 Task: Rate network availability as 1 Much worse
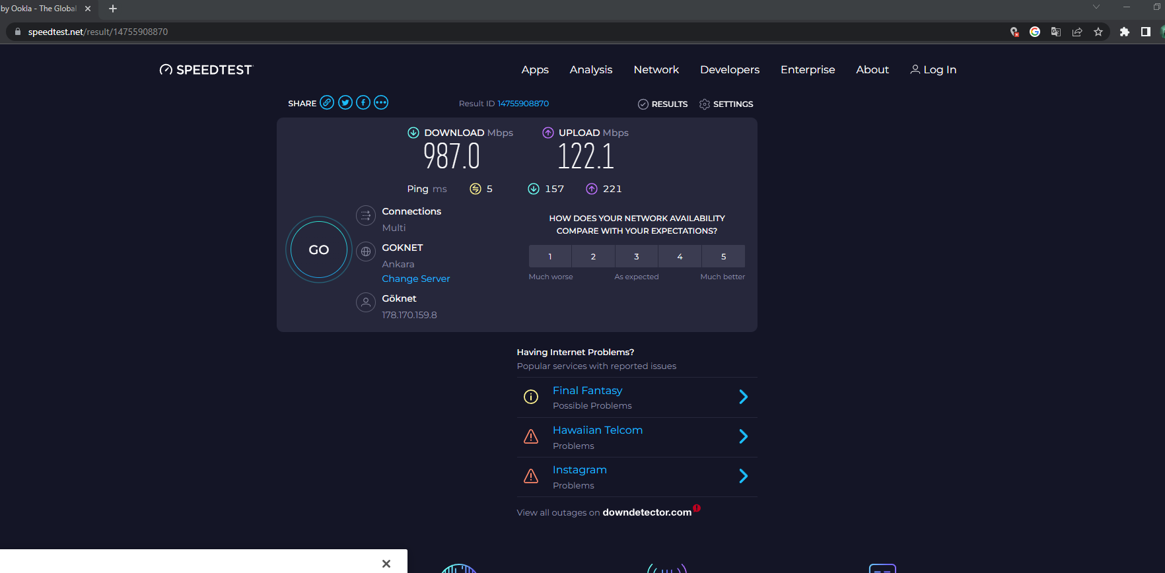coord(550,256)
